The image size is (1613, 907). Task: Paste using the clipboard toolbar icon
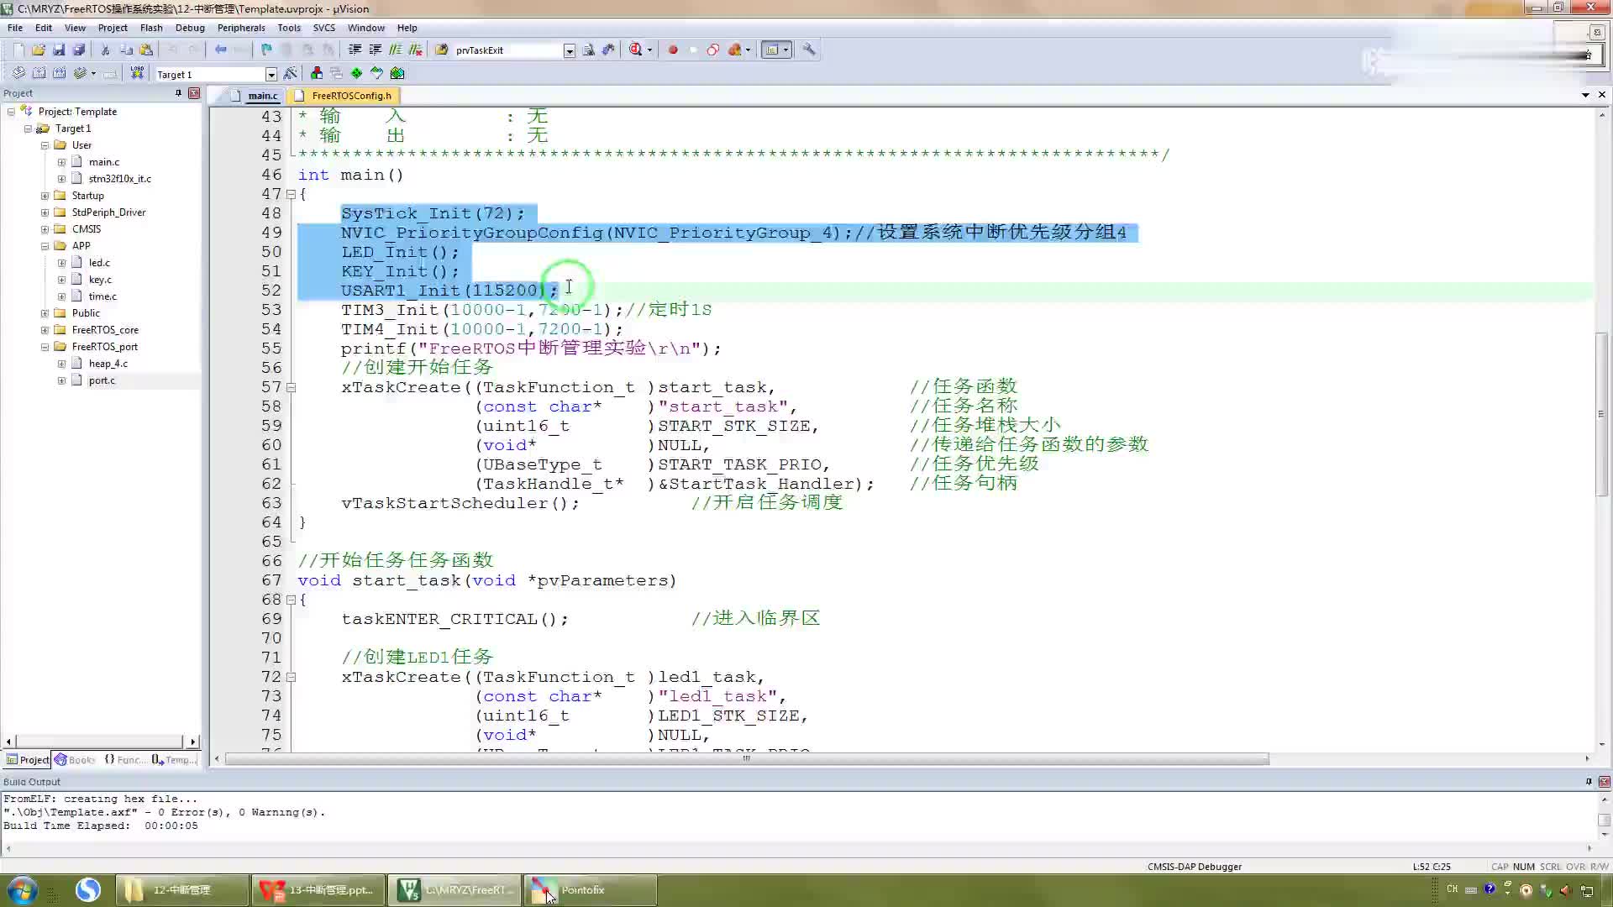146,50
